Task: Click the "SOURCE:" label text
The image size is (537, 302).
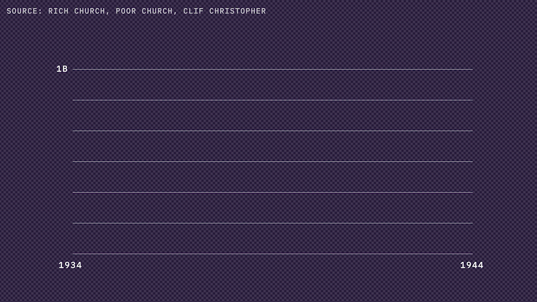Action: 25,11
